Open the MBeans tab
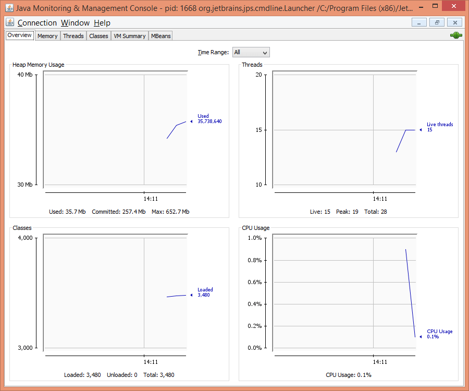The height and width of the screenshot is (391, 469). 161,36
